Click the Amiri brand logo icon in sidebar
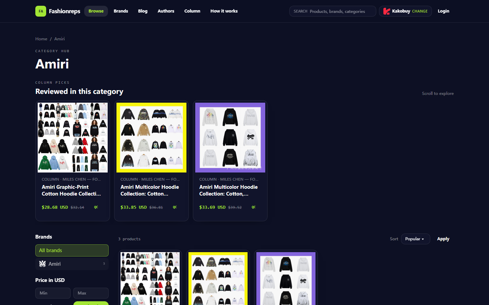This screenshot has width=489, height=305. (x=42, y=264)
